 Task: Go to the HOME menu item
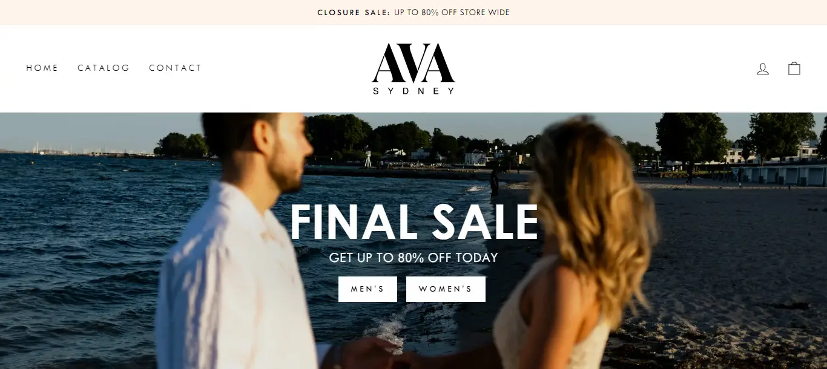pos(42,68)
